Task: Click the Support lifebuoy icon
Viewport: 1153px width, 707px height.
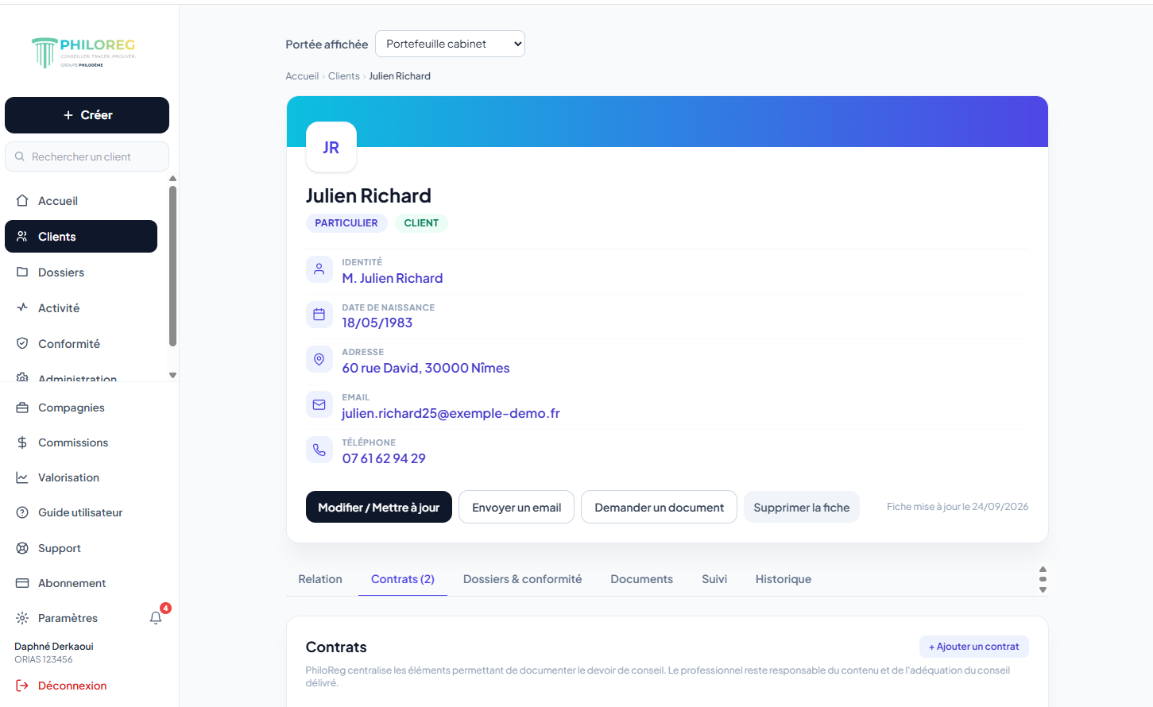Action: [x=22, y=548]
